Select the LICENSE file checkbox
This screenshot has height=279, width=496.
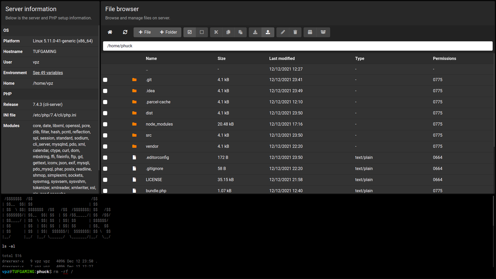click(x=105, y=180)
